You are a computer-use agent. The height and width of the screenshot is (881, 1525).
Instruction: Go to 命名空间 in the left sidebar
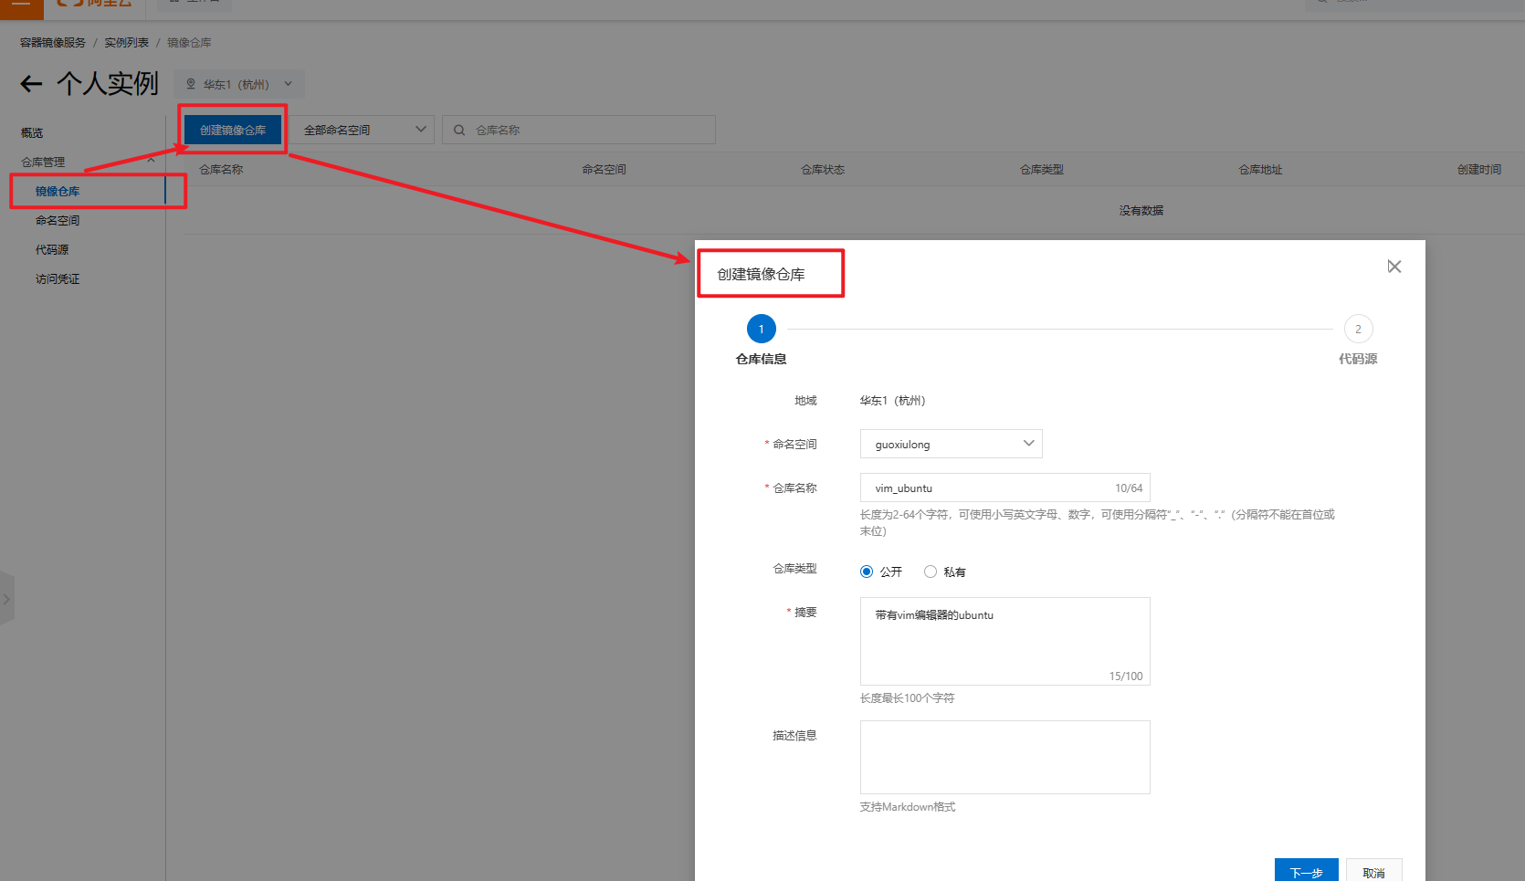[58, 220]
